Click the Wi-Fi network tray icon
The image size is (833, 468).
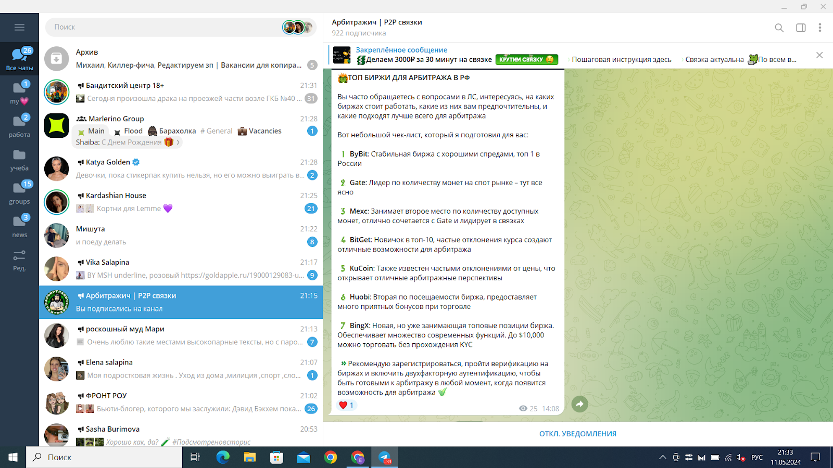(x=728, y=458)
